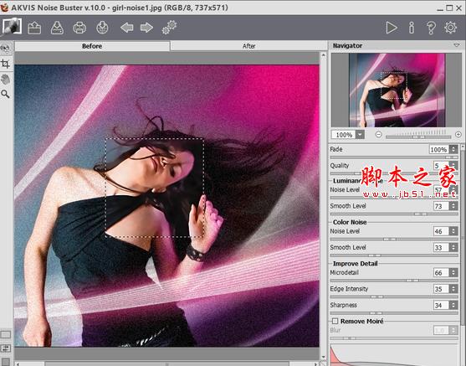Image resolution: width=466 pixels, height=366 pixels.
Task: Redo with the right arrow icon
Action: click(x=146, y=28)
